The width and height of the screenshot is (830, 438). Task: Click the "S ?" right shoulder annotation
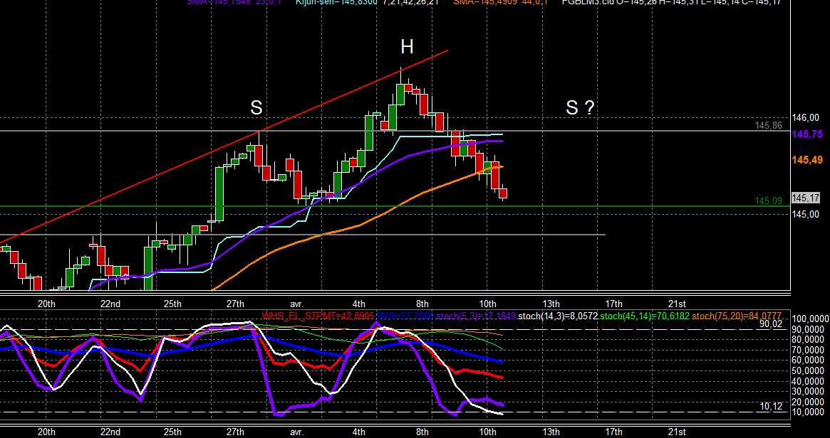pyautogui.click(x=580, y=108)
